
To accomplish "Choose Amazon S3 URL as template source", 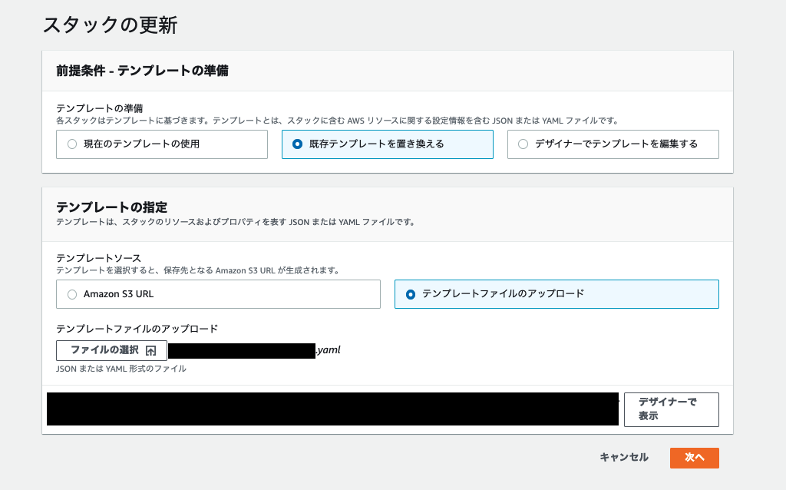I will [218, 294].
